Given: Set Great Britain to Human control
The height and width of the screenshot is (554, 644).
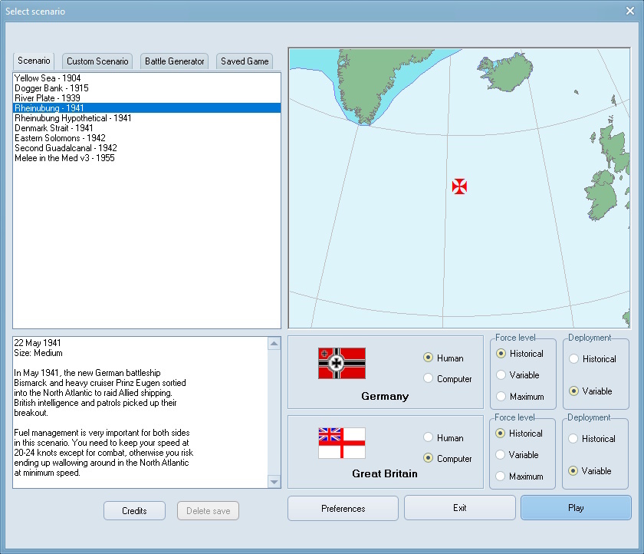Looking at the screenshot, I should click(428, 438).
